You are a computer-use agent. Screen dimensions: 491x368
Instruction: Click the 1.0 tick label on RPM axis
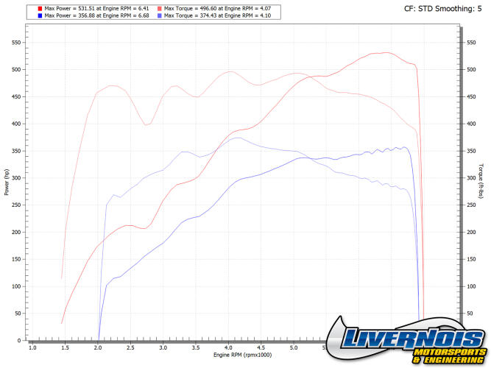[32, 347]
